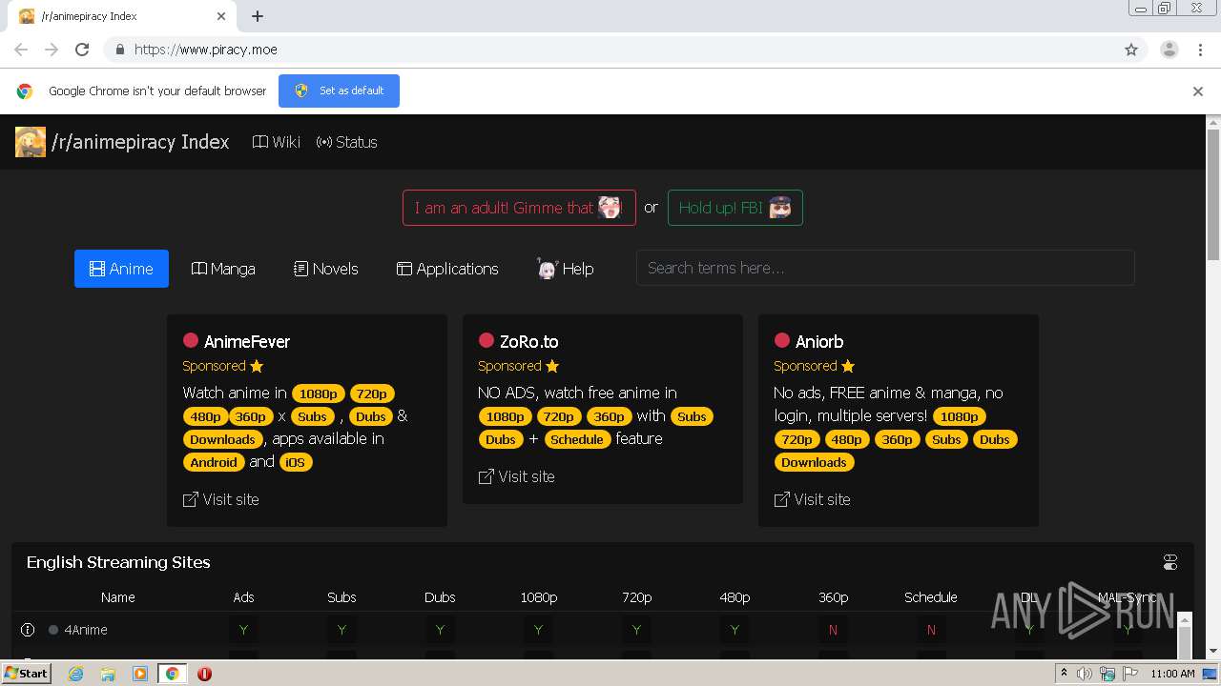Sort table by Ads column
The image size is (1221, 686).
(x=243, y=597)
